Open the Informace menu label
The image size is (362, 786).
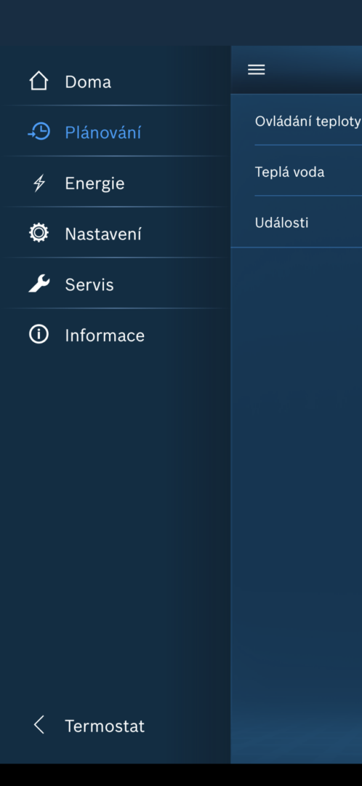(105, 336)
